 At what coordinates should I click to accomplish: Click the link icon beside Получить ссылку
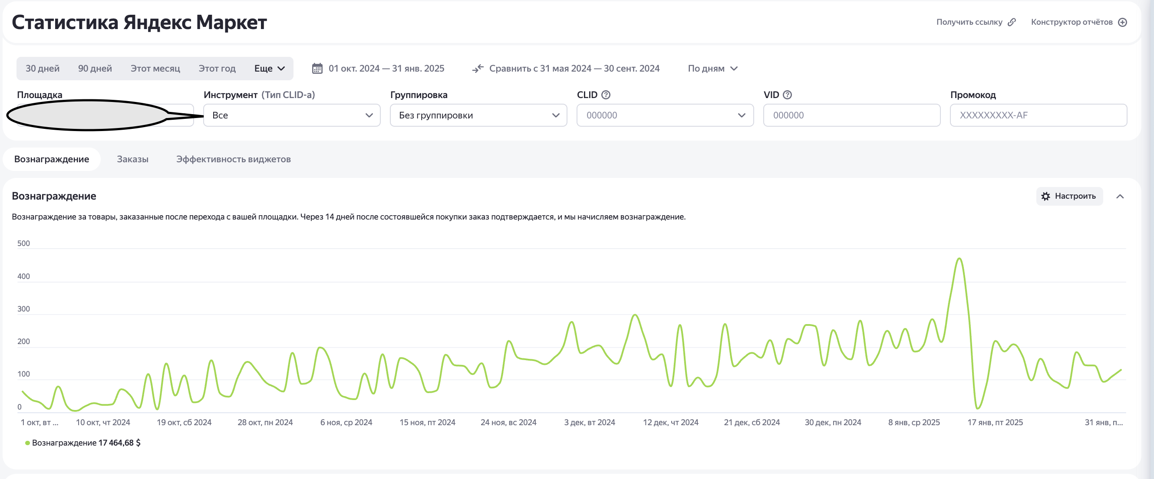[x=1012, y=22]
